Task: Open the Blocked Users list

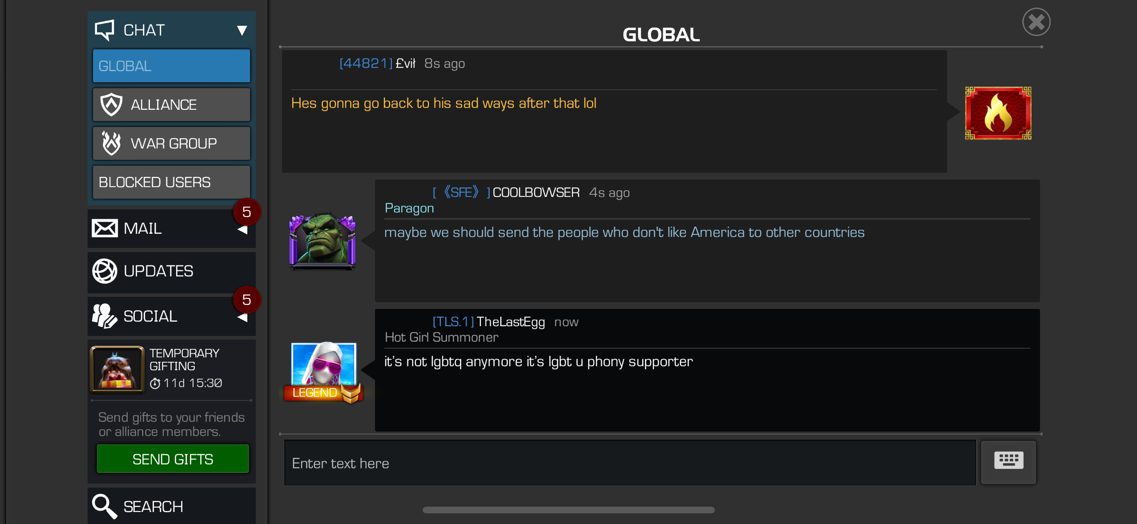Action: click(x=171, y=182)
